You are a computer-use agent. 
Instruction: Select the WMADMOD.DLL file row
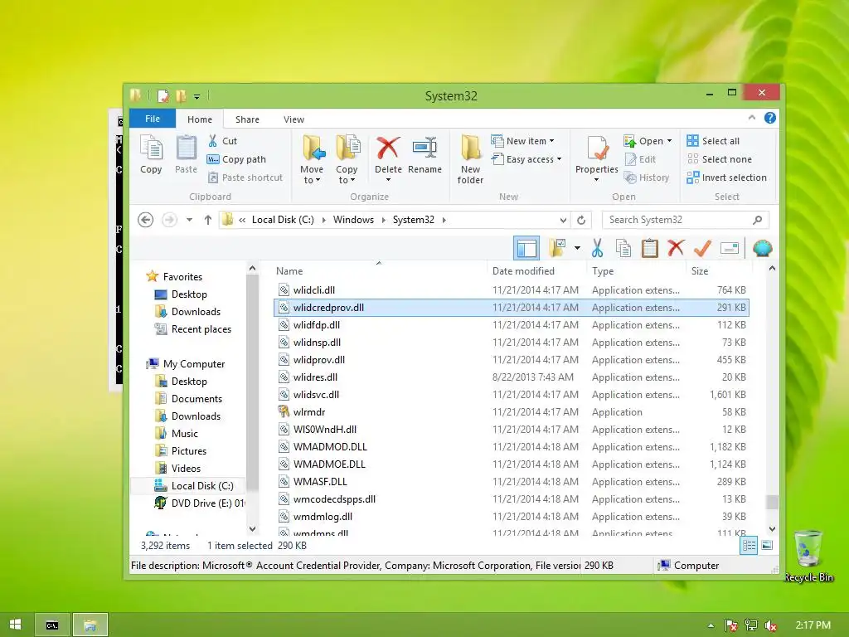[512, 447]
